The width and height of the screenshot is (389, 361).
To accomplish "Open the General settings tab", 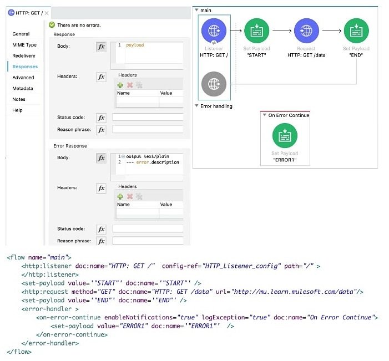I will (x=21, y=34).
